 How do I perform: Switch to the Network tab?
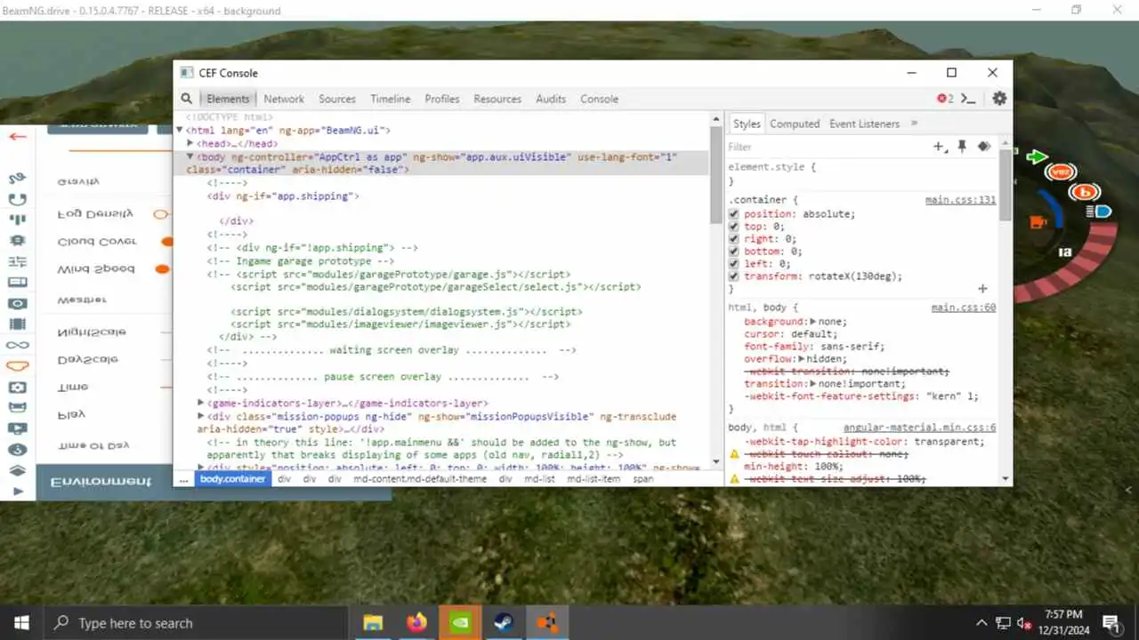284,99
